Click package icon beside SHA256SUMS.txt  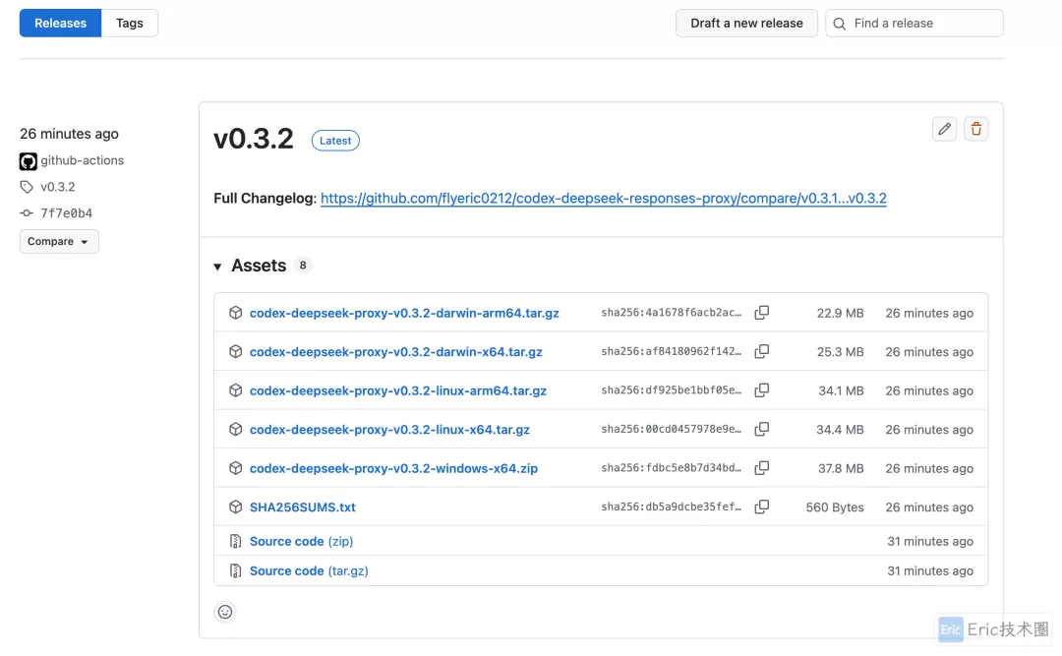(235, 507)
